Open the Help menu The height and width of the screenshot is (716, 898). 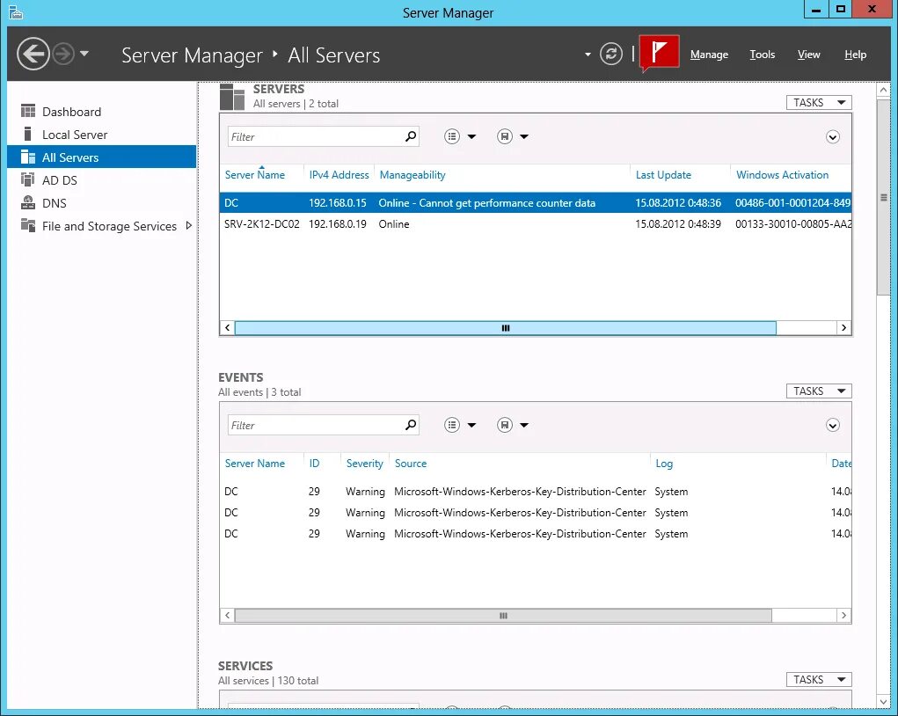pos(855,55)
